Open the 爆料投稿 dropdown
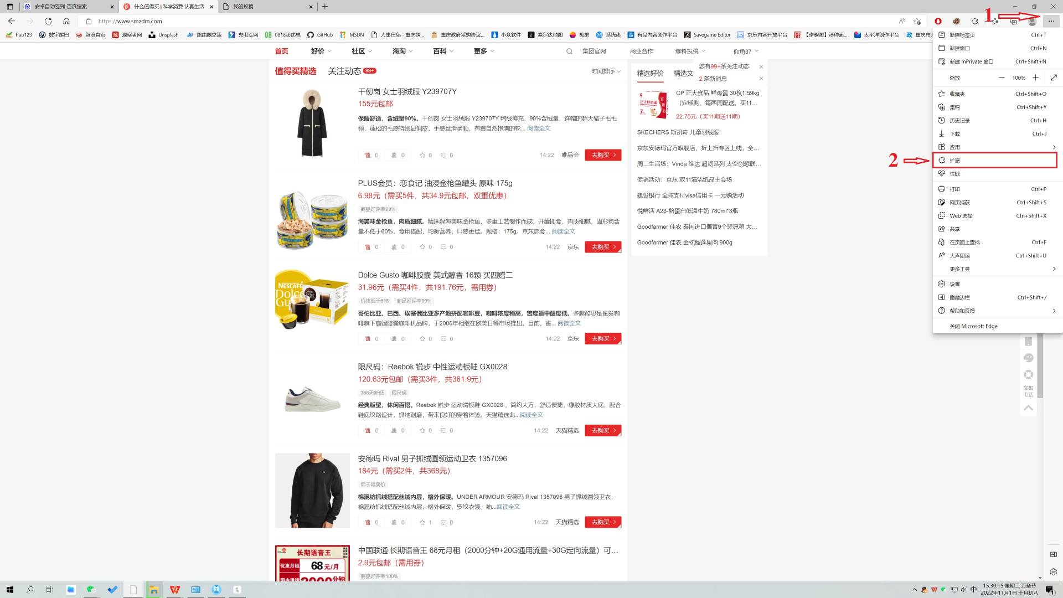 tap(690, 51)
